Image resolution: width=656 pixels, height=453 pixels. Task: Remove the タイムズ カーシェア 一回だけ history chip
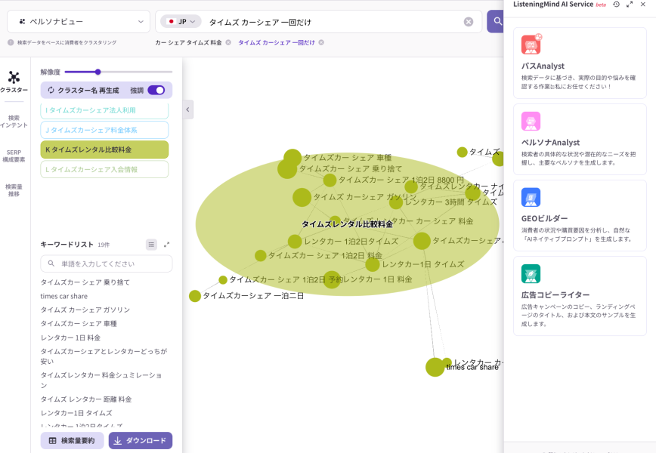pyautogui.click(x=321, y=42)
